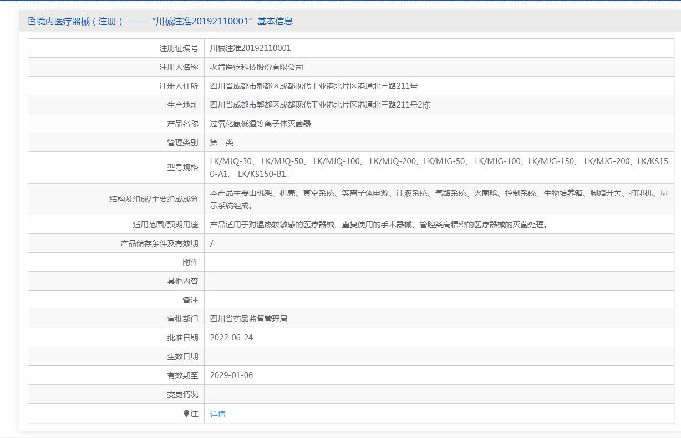Viewport: 681px width, 438px height.
Task: Select the registration number 川械注准20192110001 value
Action: tap(250, 48)
